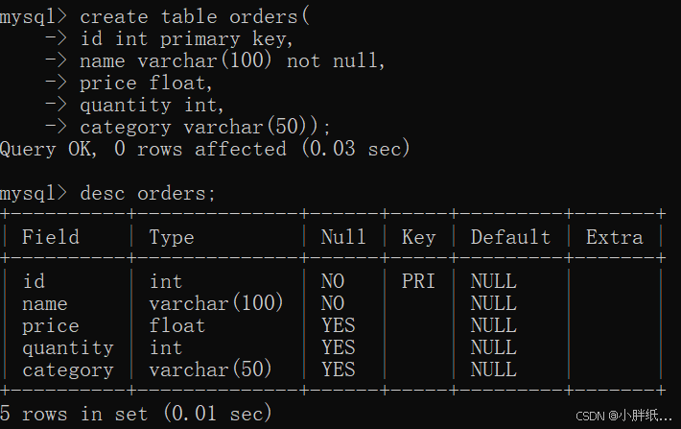Click the 'create table orders(' command text

(x=195, y=17)
